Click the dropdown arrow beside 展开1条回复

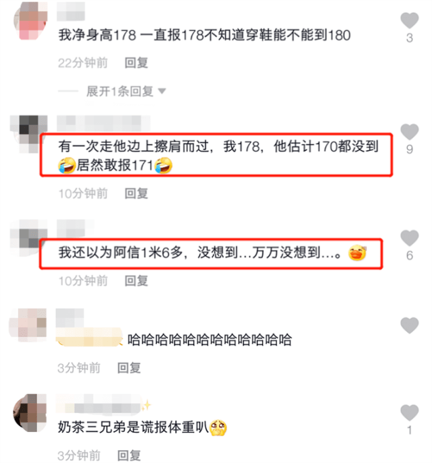click(x=162, y=91)
